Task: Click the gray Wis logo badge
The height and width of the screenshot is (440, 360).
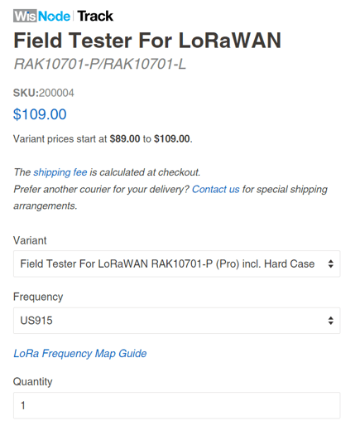Action: click(x=25, y=16)
